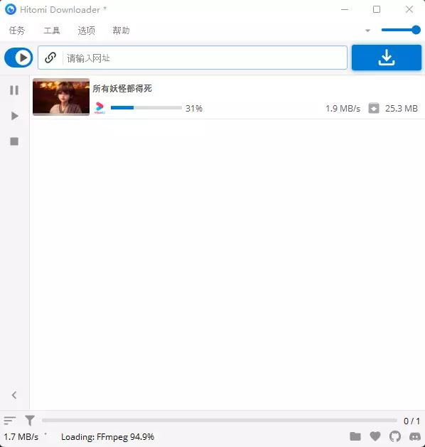Viewport: 425px width, 447px height.
Task: Click the 请输入网址 URL input field
Action: [205, 58]
